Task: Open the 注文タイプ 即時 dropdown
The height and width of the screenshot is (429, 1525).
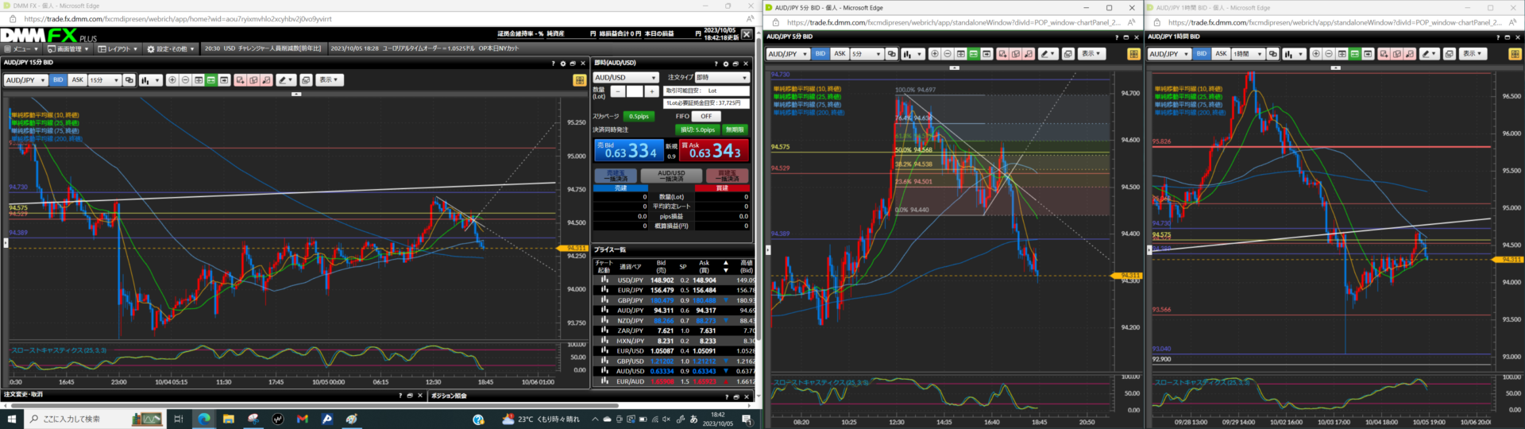Action: pyautogui.click(x=722, y=78)
